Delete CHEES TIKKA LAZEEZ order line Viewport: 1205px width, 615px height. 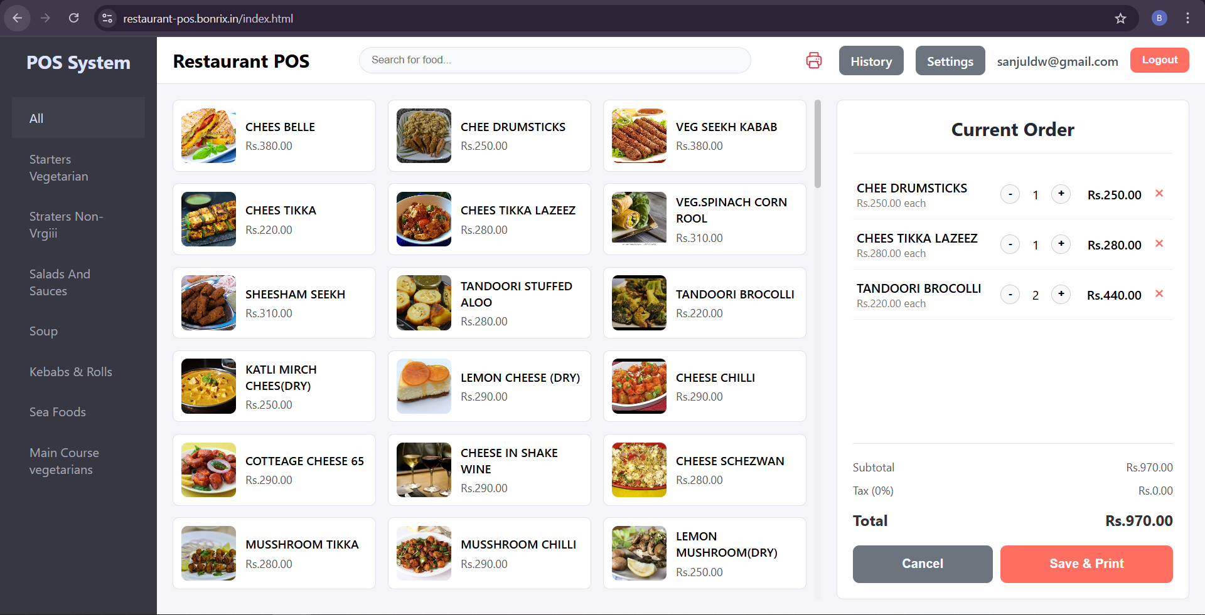(x=1159, y=244)
